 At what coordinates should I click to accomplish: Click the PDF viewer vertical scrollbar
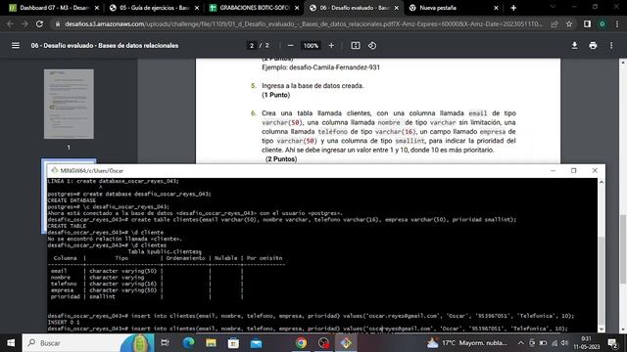click(x=623, y=249)
